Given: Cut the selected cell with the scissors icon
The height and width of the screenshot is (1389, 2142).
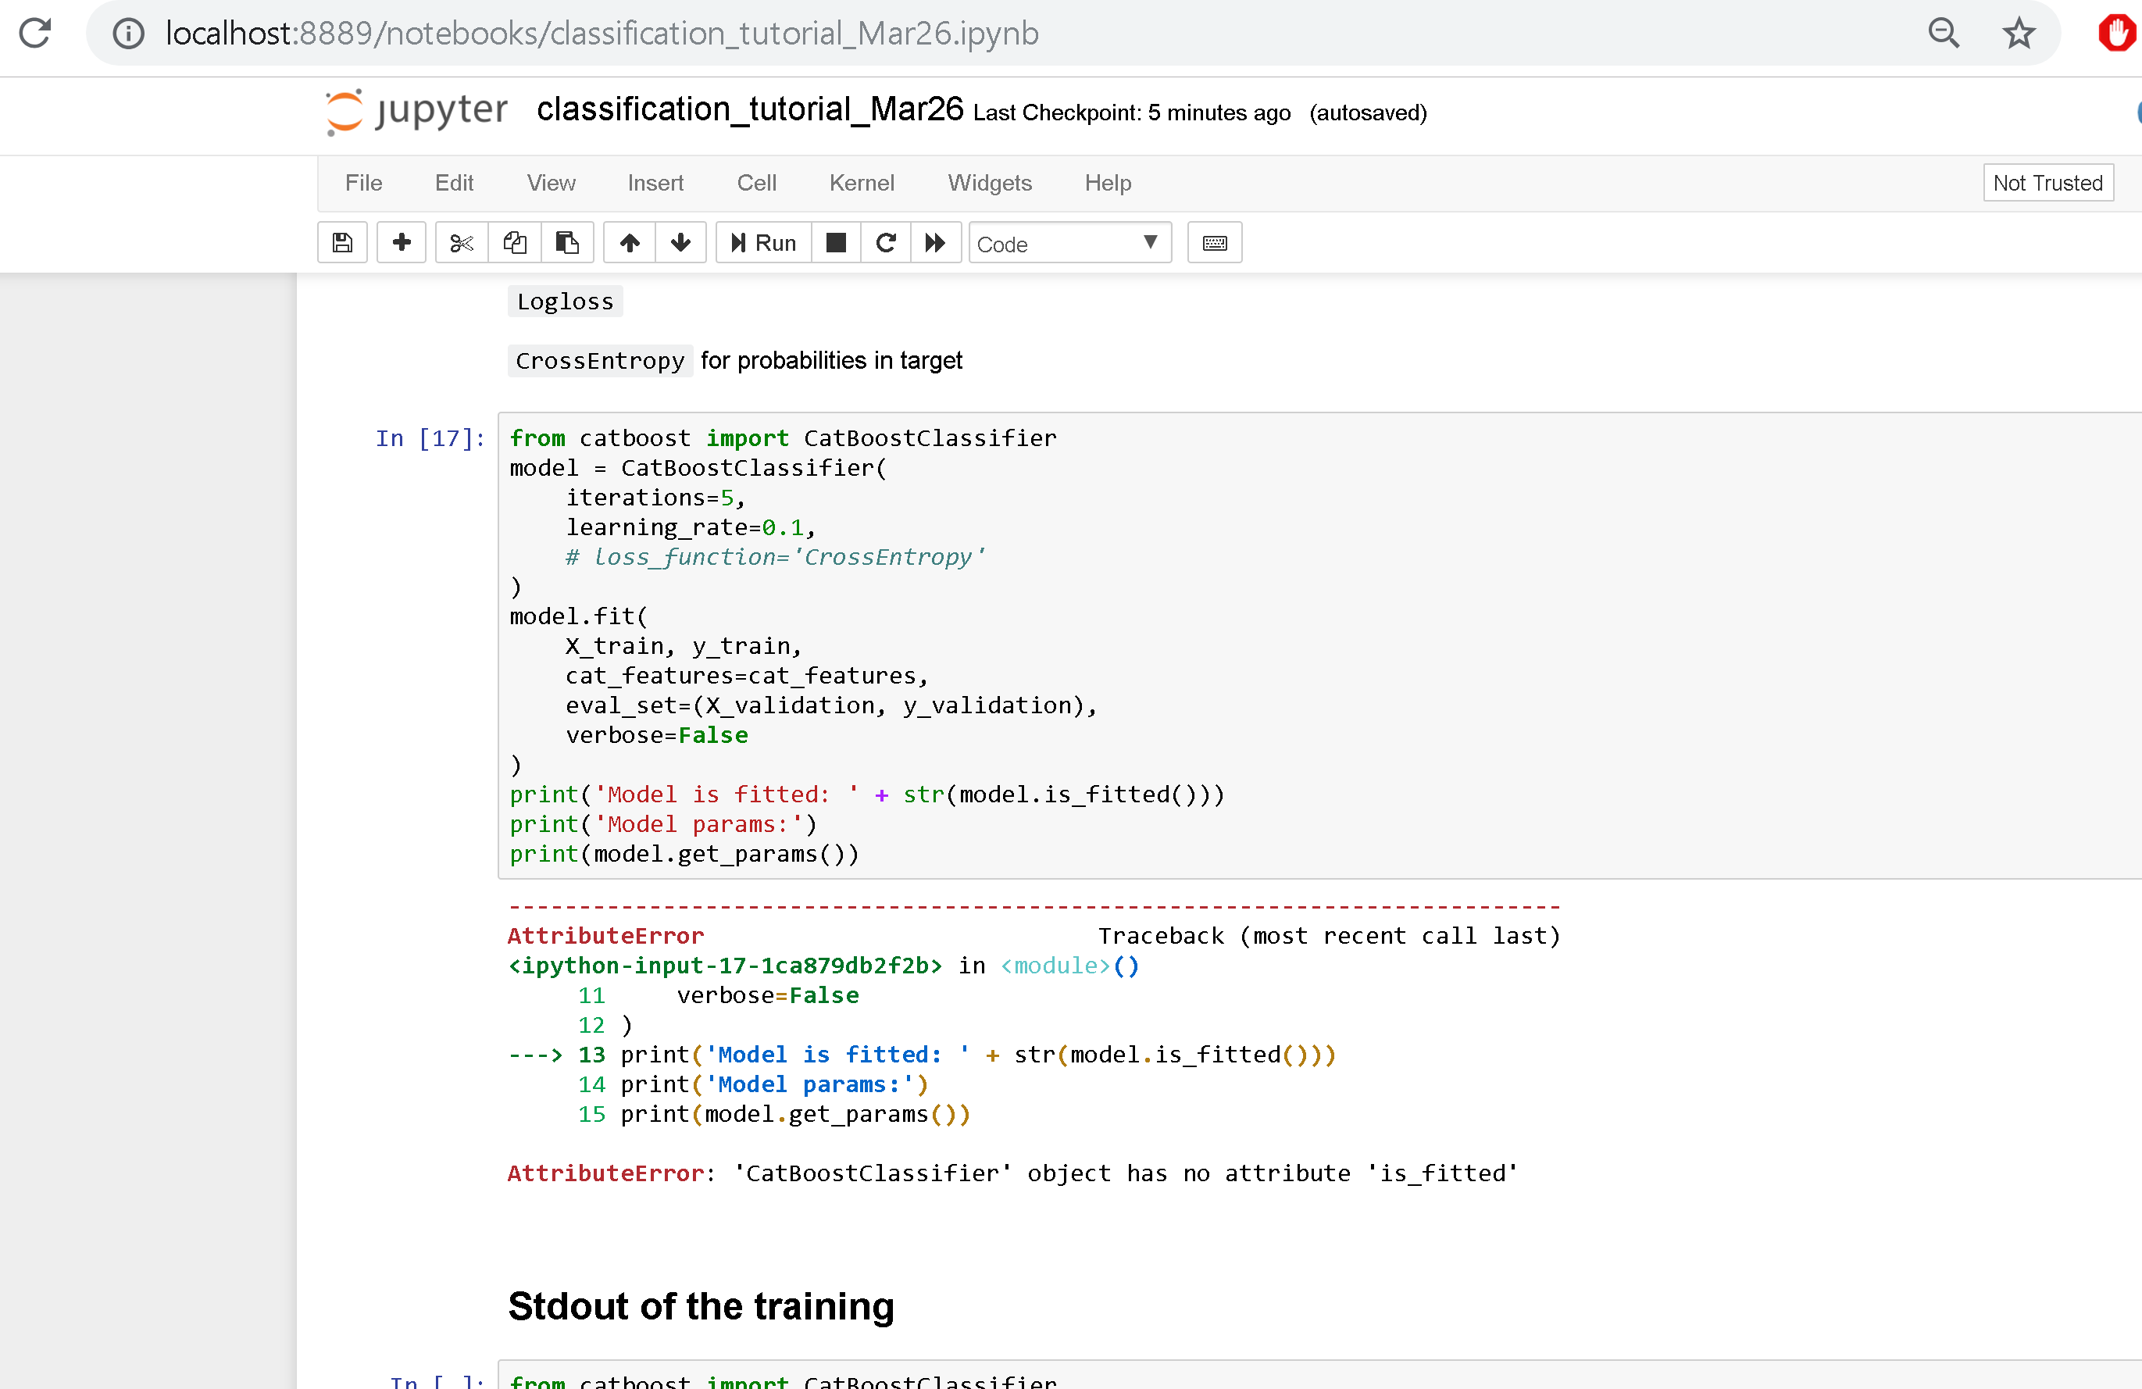Looking at the screenshot, I should pyautogui.click(x=461, y=242).
